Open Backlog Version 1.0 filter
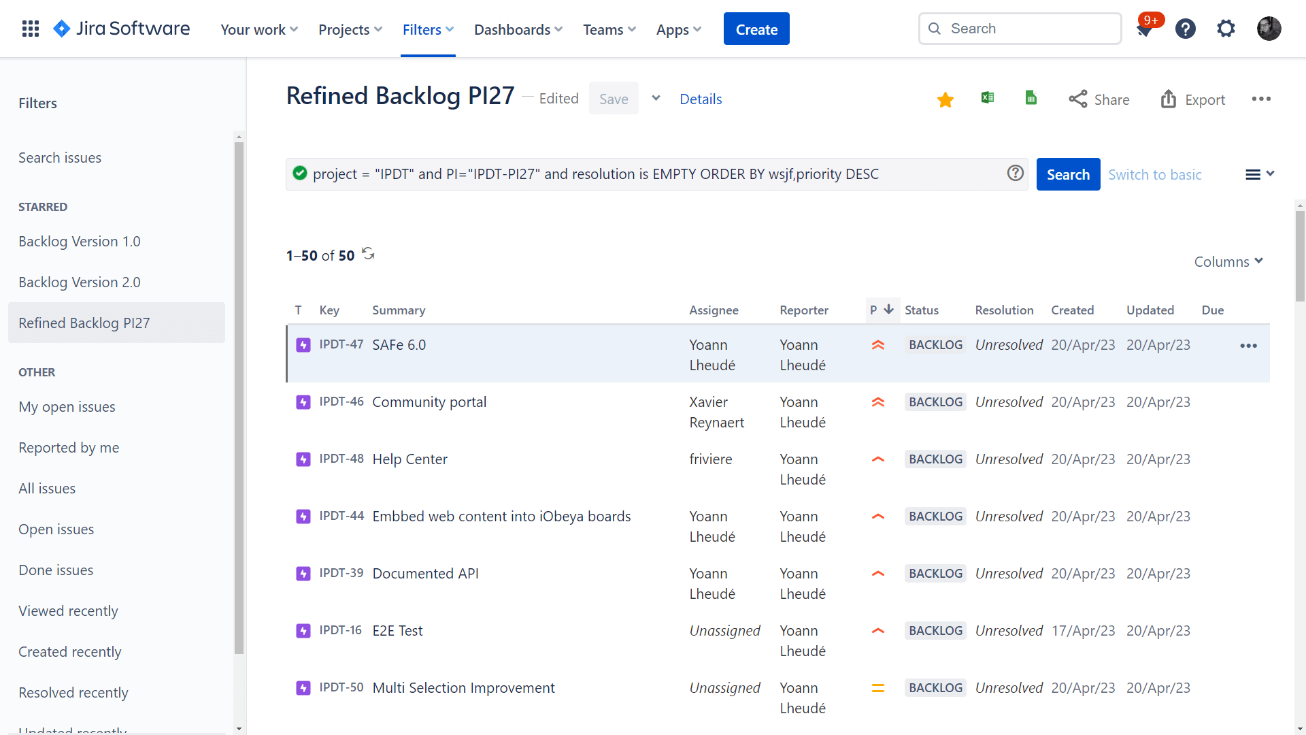 coord(80,241)
